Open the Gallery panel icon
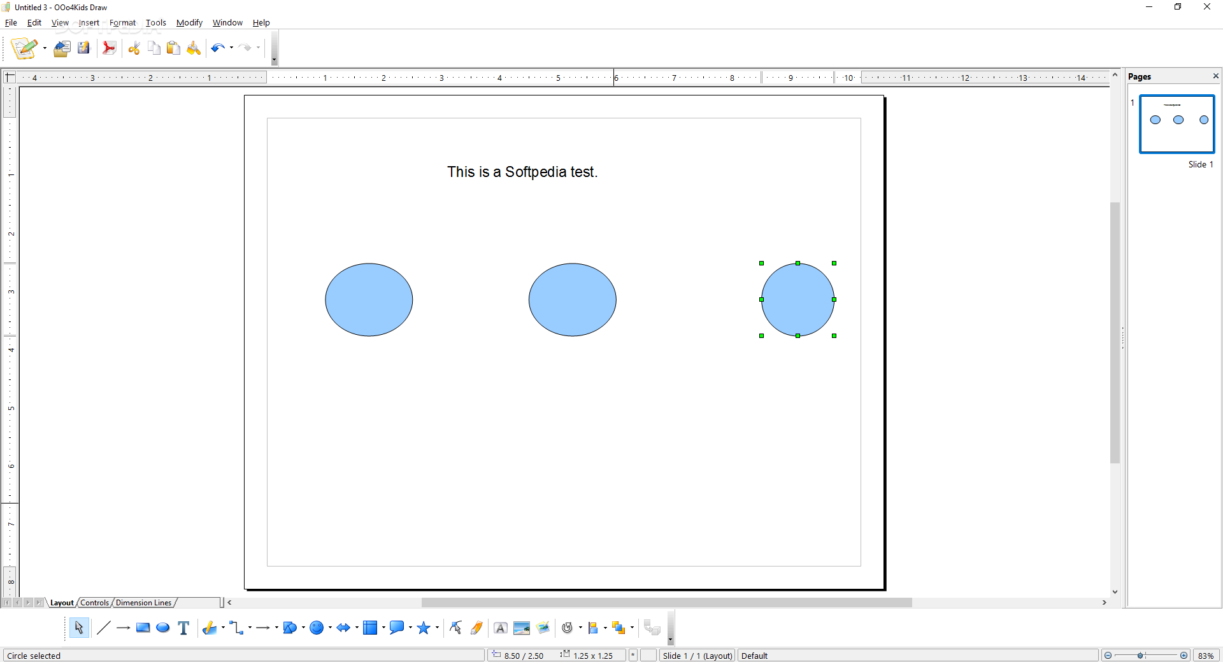Screen dimensions: 1223x662 543,628
